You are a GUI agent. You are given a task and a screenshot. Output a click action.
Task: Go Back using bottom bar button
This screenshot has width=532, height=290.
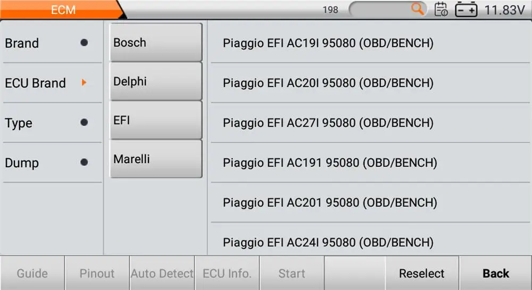[x=495, y=274]
